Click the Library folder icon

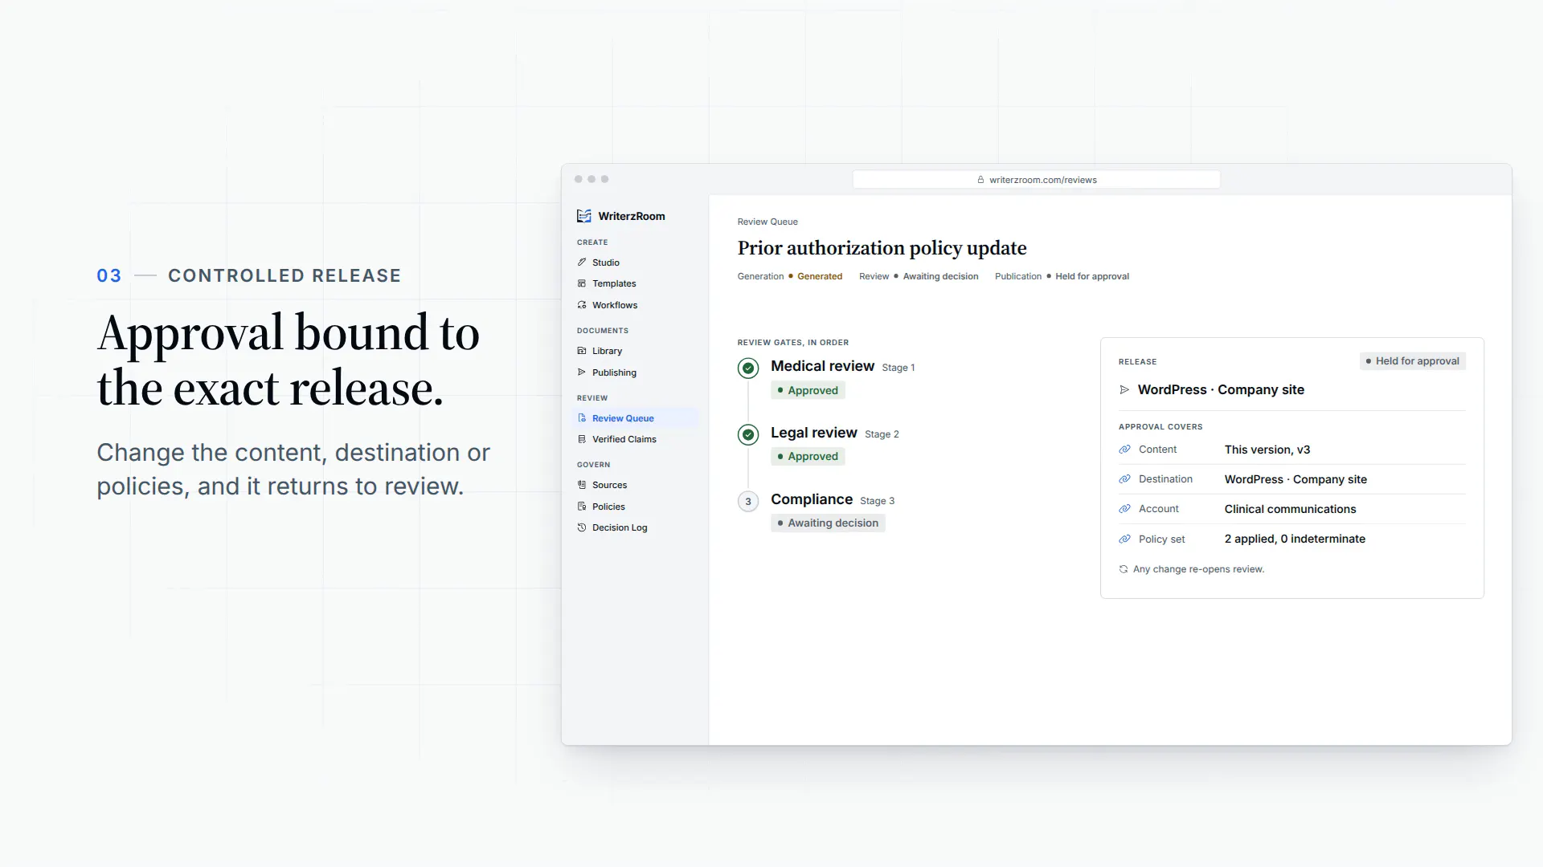click(x=582, y=351)
